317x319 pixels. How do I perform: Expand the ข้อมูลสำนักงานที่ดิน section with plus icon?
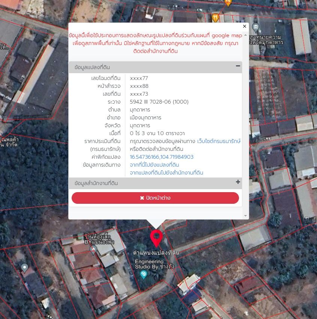pos(238,182)
